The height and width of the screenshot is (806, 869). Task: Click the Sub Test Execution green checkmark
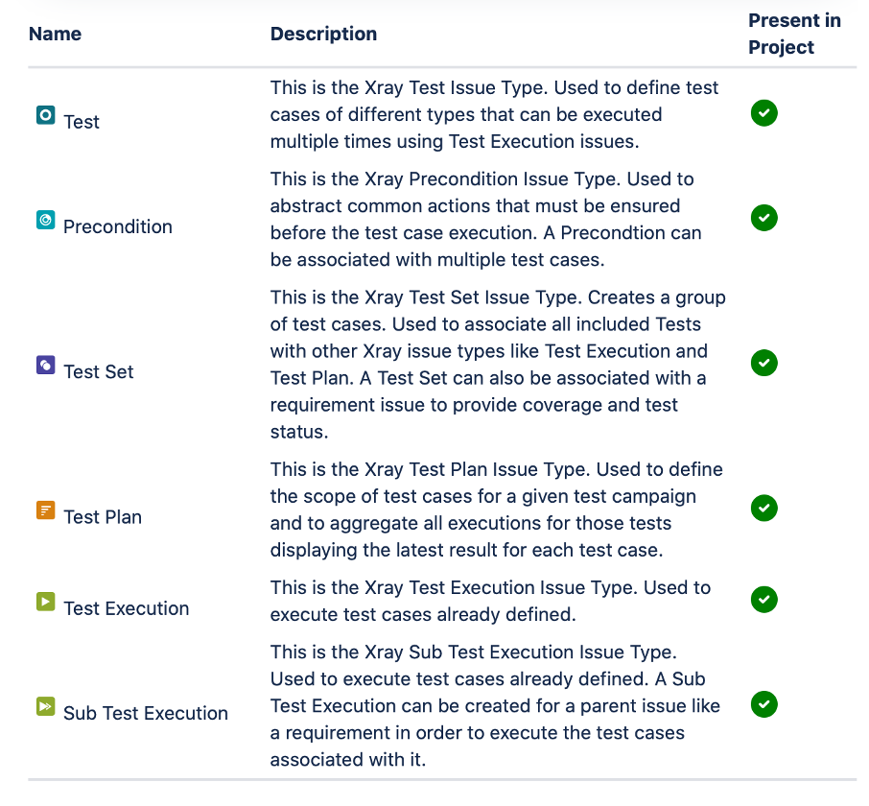point(764,704)
